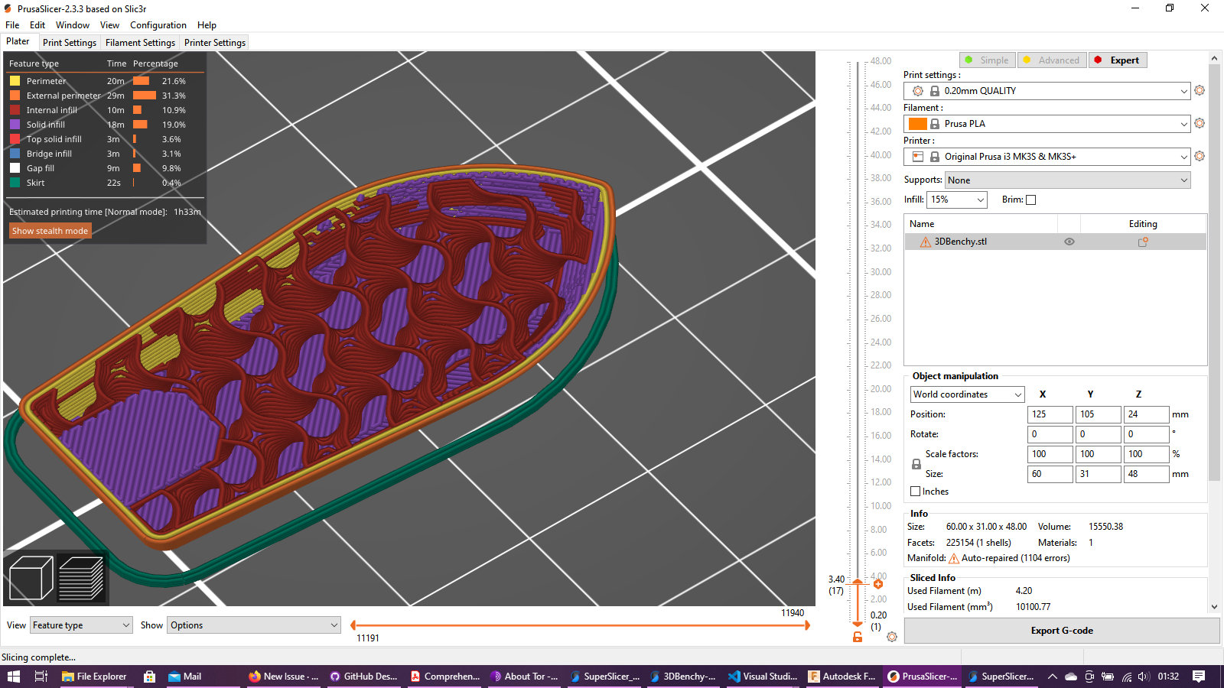The width and height of the screenshot is (1224, 688).
Task: Switch to Print Settings tab
Action: [x=70, y=43]
